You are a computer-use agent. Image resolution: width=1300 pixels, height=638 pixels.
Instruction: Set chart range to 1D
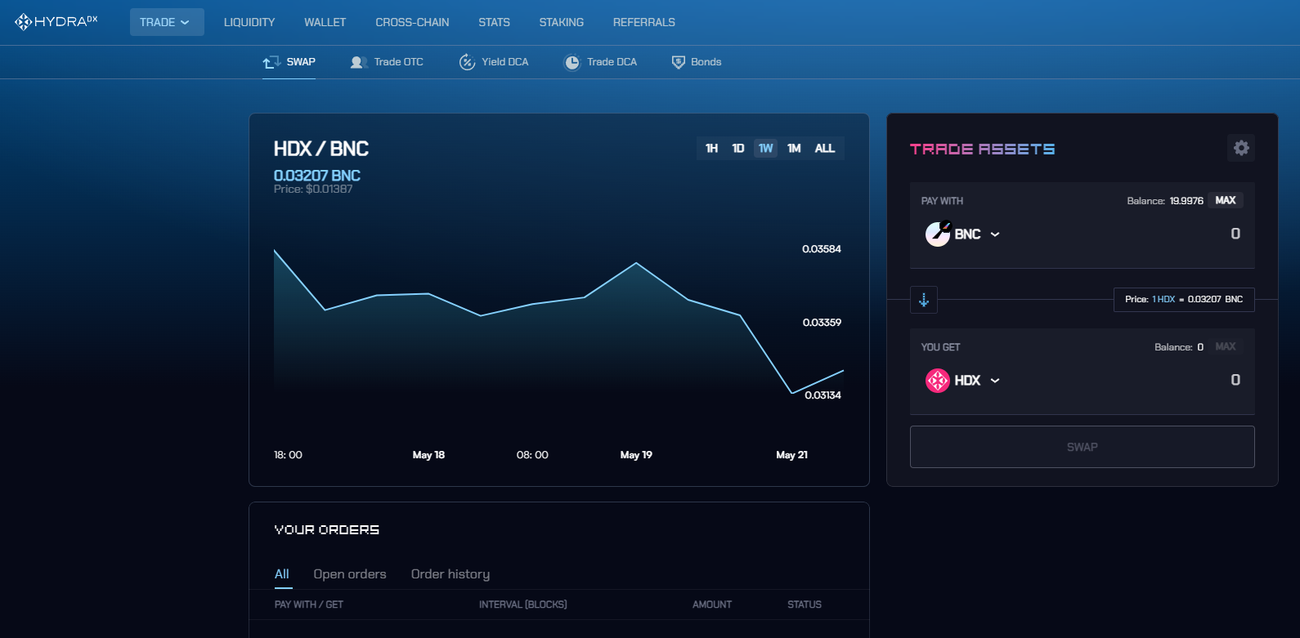[x=738, y=148]
